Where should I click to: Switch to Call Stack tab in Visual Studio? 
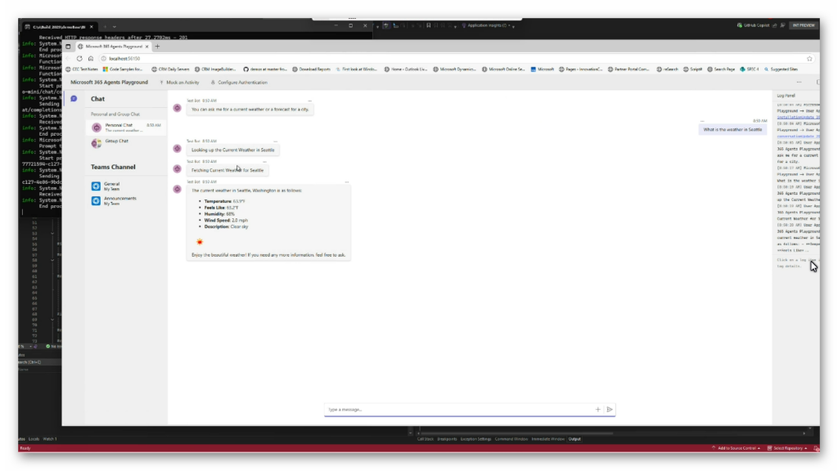(425, 439)
